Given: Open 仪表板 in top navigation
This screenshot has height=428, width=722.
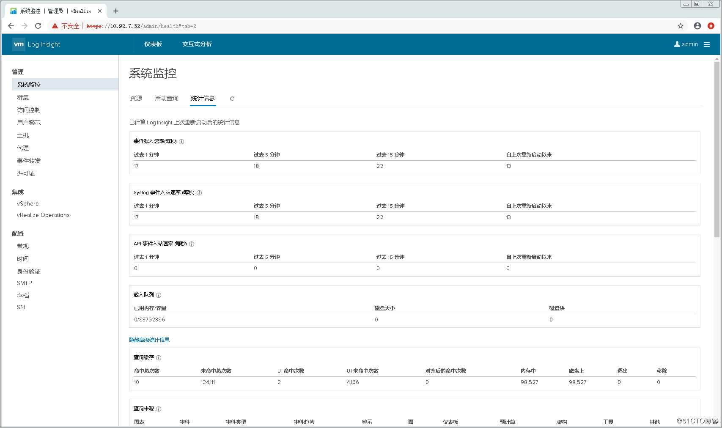Looking at the screenshot, I should (x=153, y=44).
